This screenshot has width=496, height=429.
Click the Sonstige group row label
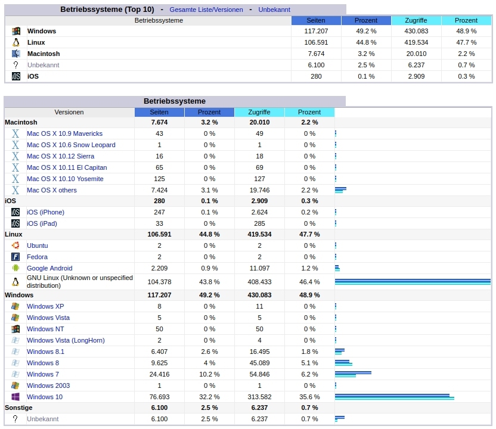[18, 408]
